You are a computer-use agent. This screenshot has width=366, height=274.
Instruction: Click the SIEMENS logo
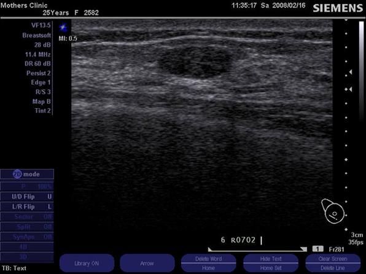coord(338,9)
